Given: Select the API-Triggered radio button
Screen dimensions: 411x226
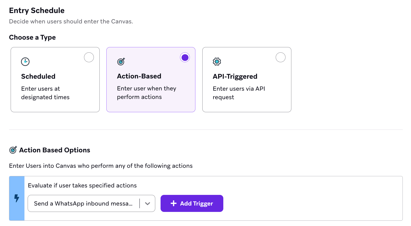Looking at the screenshot, I should coord(280,57).
